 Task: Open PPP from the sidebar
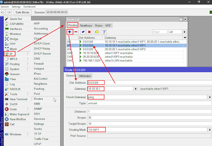point(13,44)
